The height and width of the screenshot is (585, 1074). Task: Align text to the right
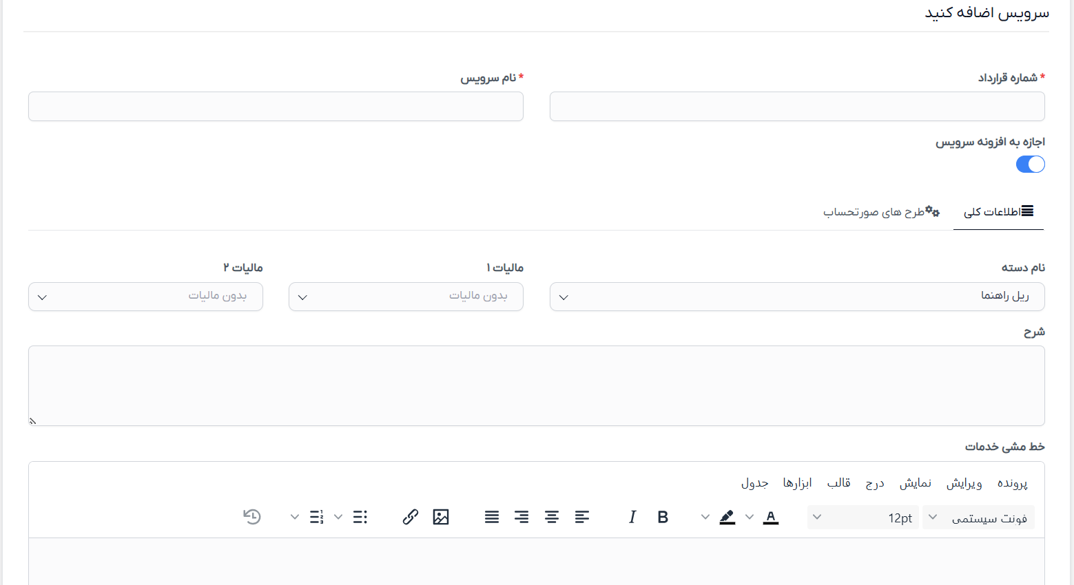(x=521, y=517)
